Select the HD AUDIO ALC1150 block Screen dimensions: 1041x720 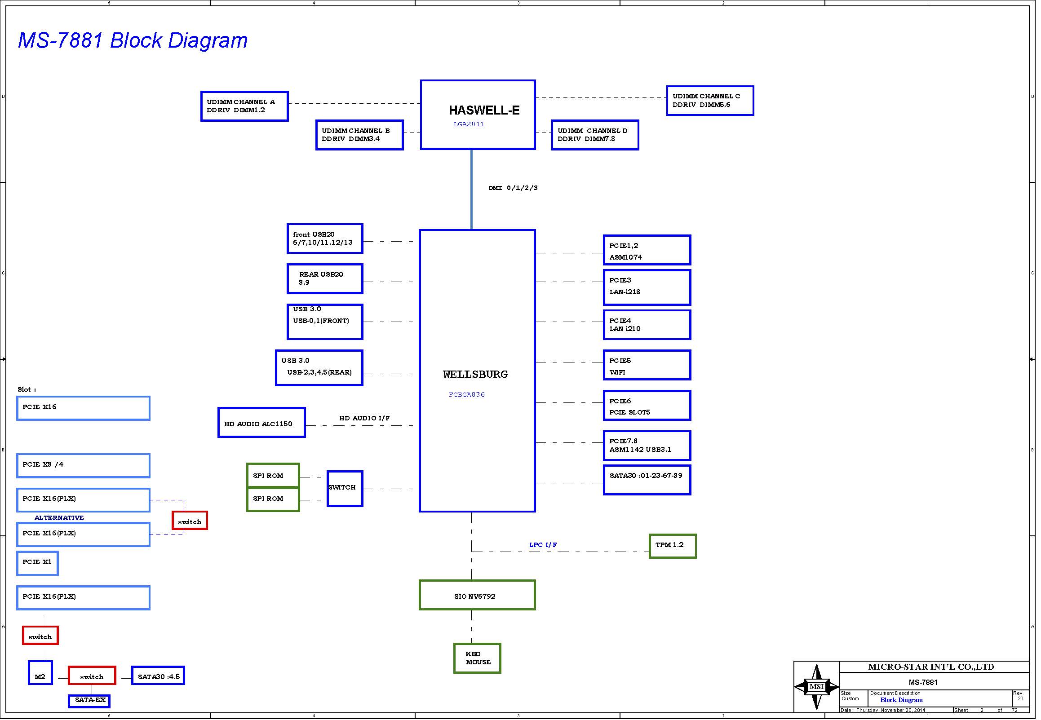pyautogui.click(x=261, y=422)
